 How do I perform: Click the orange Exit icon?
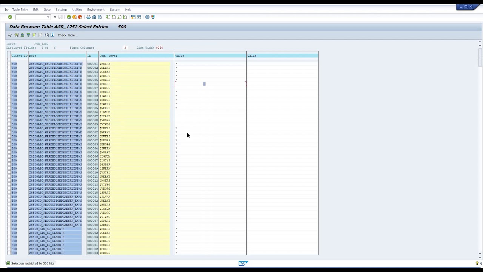tap(74, 17)
